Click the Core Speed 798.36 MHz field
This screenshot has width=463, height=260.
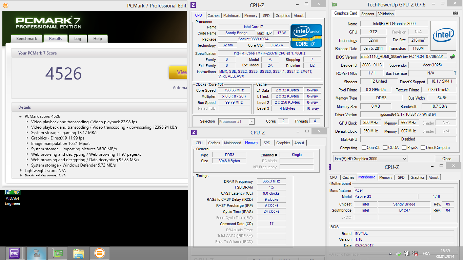[x=234, y=90]
